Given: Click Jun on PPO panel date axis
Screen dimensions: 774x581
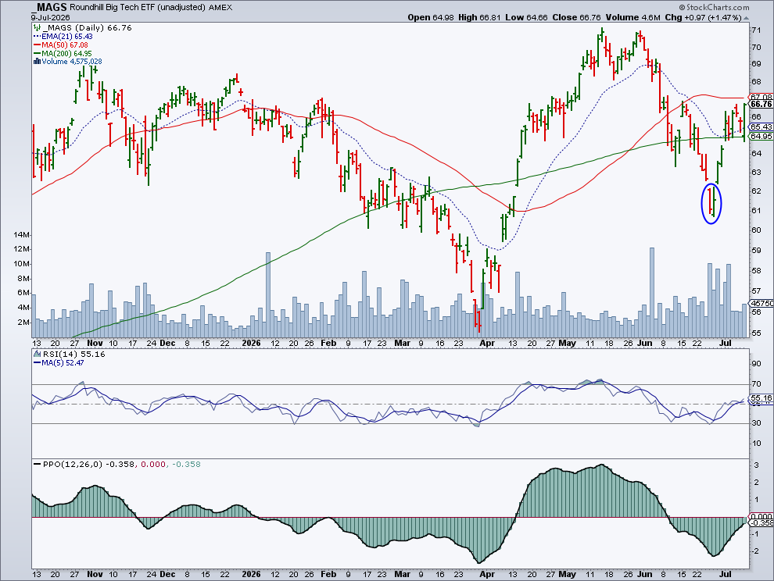Looking at the screenshot, I should (644, 574).
